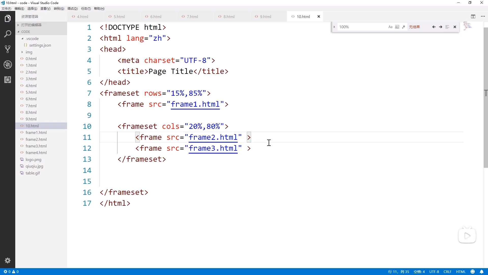Screen dimensions: 488x275
Task: Toggle Match Whole Word in find widget
Action: (x=397, y=27)
